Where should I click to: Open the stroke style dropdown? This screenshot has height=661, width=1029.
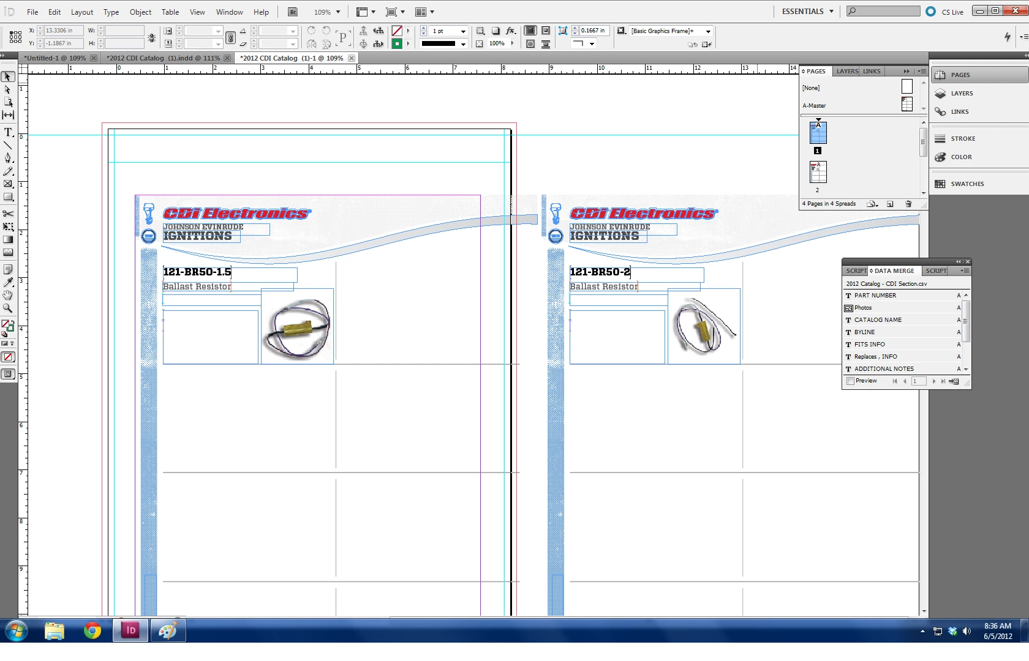click(463, 44)
